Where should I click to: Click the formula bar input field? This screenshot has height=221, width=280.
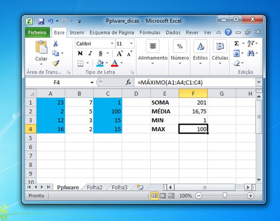(195, 83)
